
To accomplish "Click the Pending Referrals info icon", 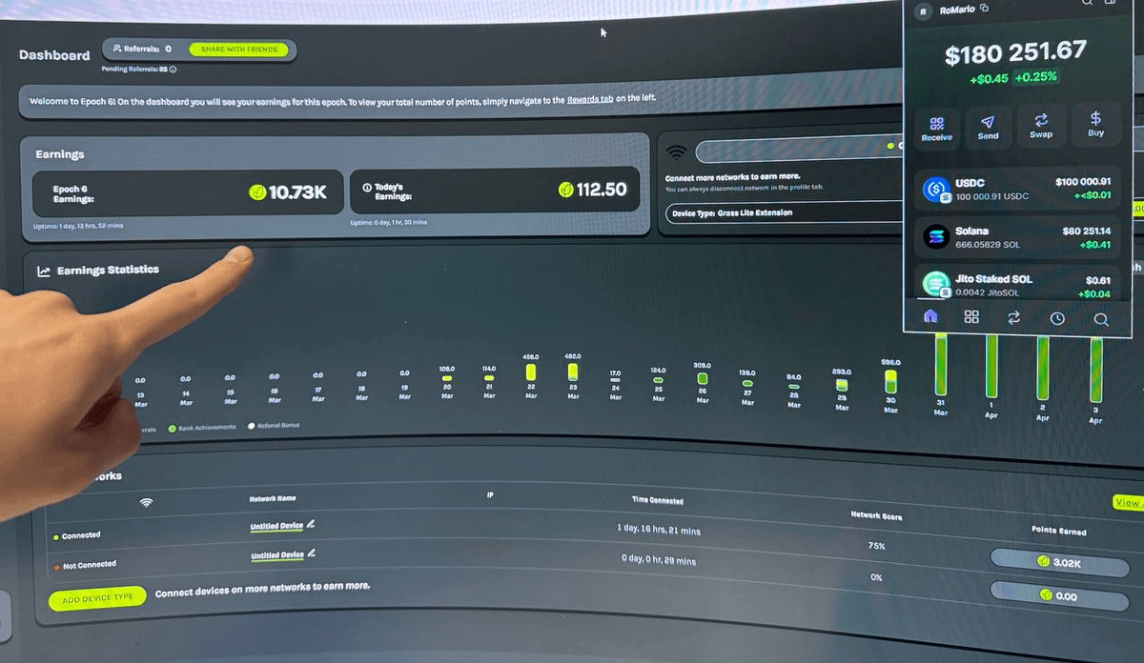I will tap(173, 69).
